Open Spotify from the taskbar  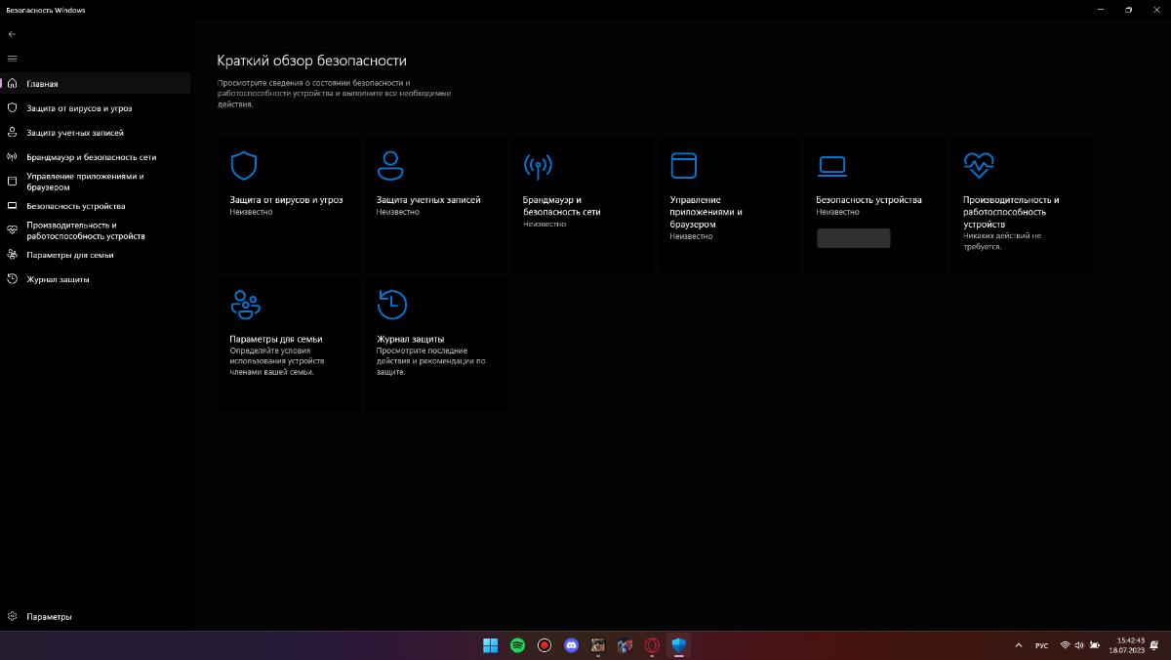517,645
